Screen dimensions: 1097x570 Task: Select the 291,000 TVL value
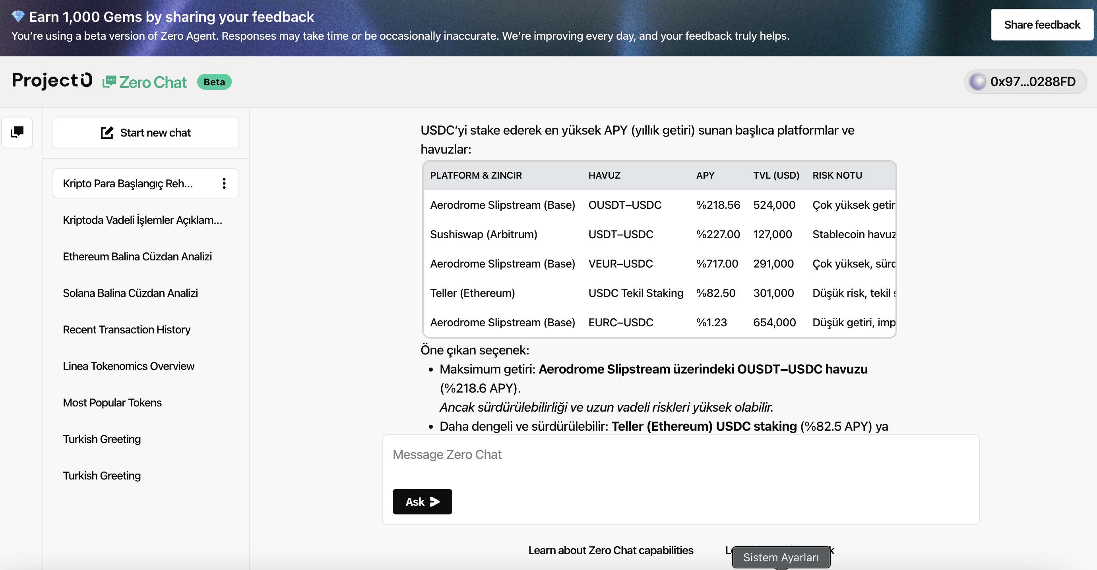coord(773,264)
